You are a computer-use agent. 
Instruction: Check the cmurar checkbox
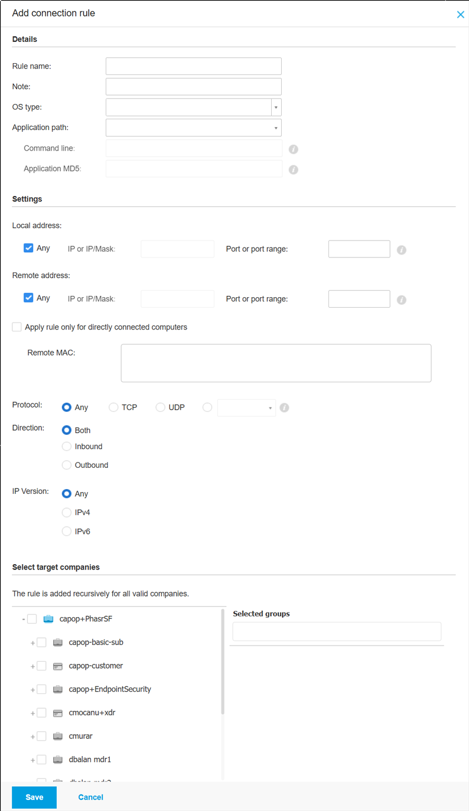click(x=41, y=736)
